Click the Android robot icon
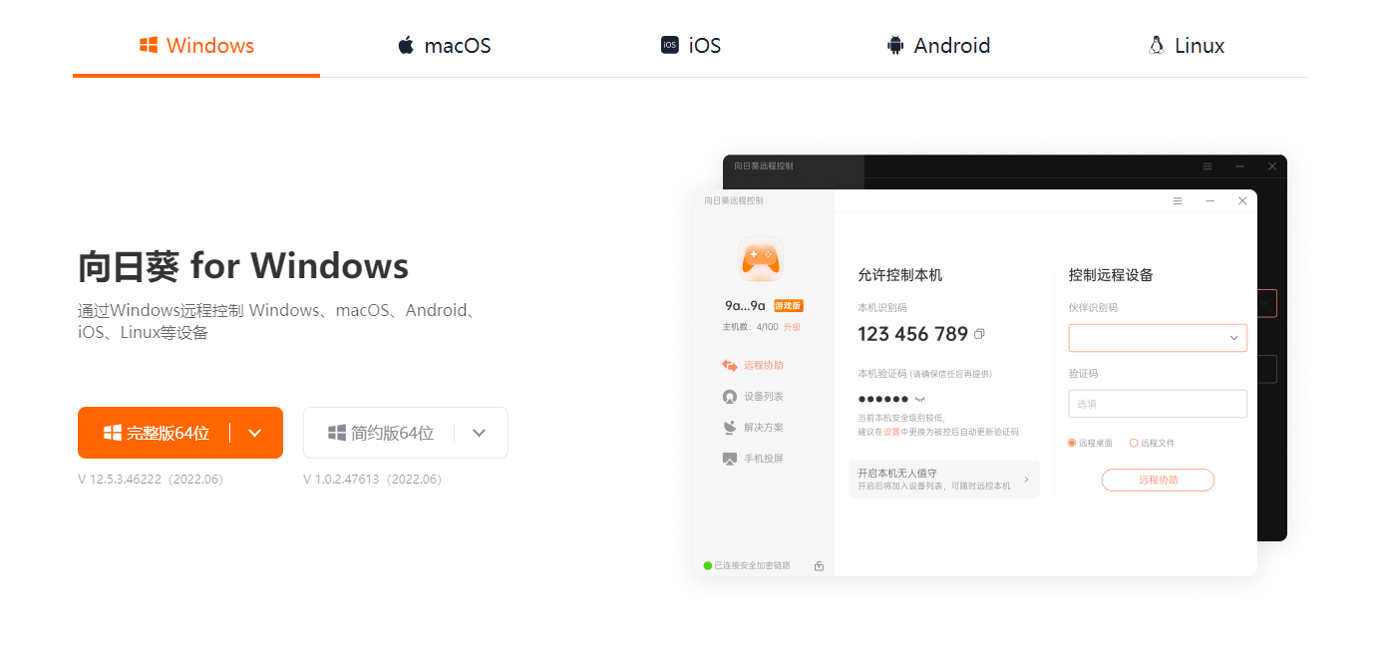 tap(895, 45)
